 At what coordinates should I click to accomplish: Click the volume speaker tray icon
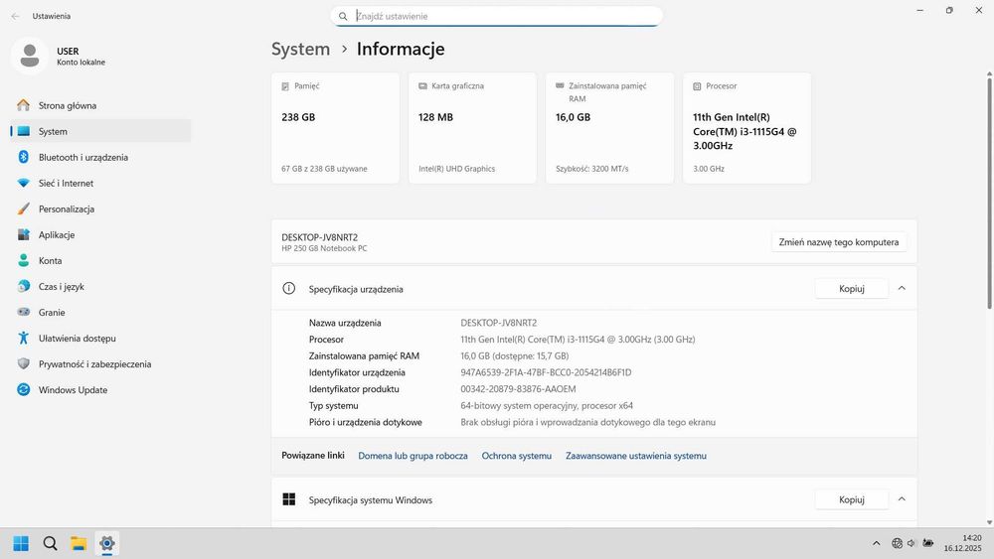coord(911,543)
